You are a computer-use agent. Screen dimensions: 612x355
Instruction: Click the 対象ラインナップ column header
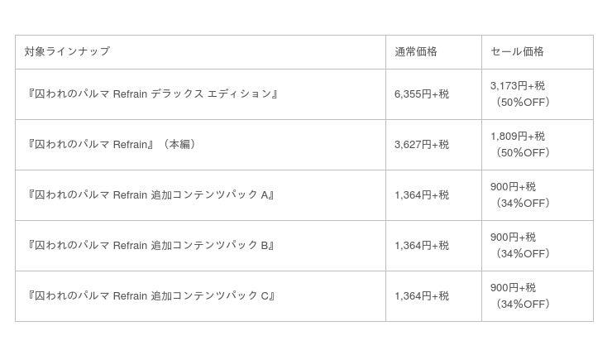click(x=67, y=51)
